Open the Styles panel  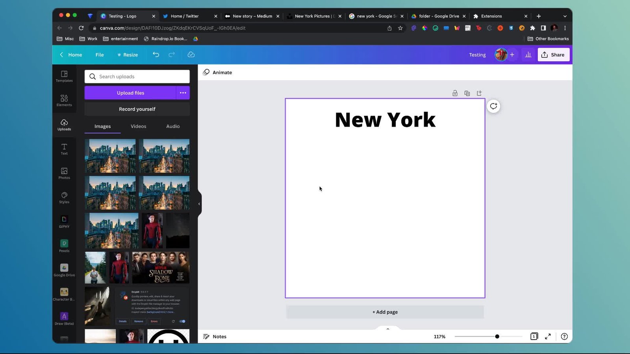click(x=64, y=198)
